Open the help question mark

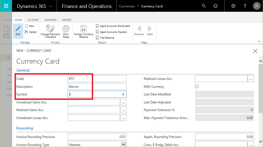pyautogui.click(x=245, y=6)
